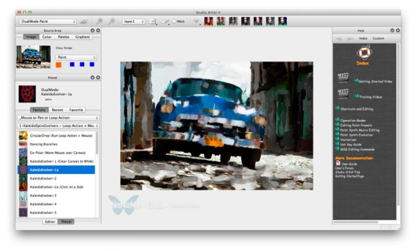Open the Vectorizer help link
The height and width of the screenshot is (251, 416).
[348, 140]
